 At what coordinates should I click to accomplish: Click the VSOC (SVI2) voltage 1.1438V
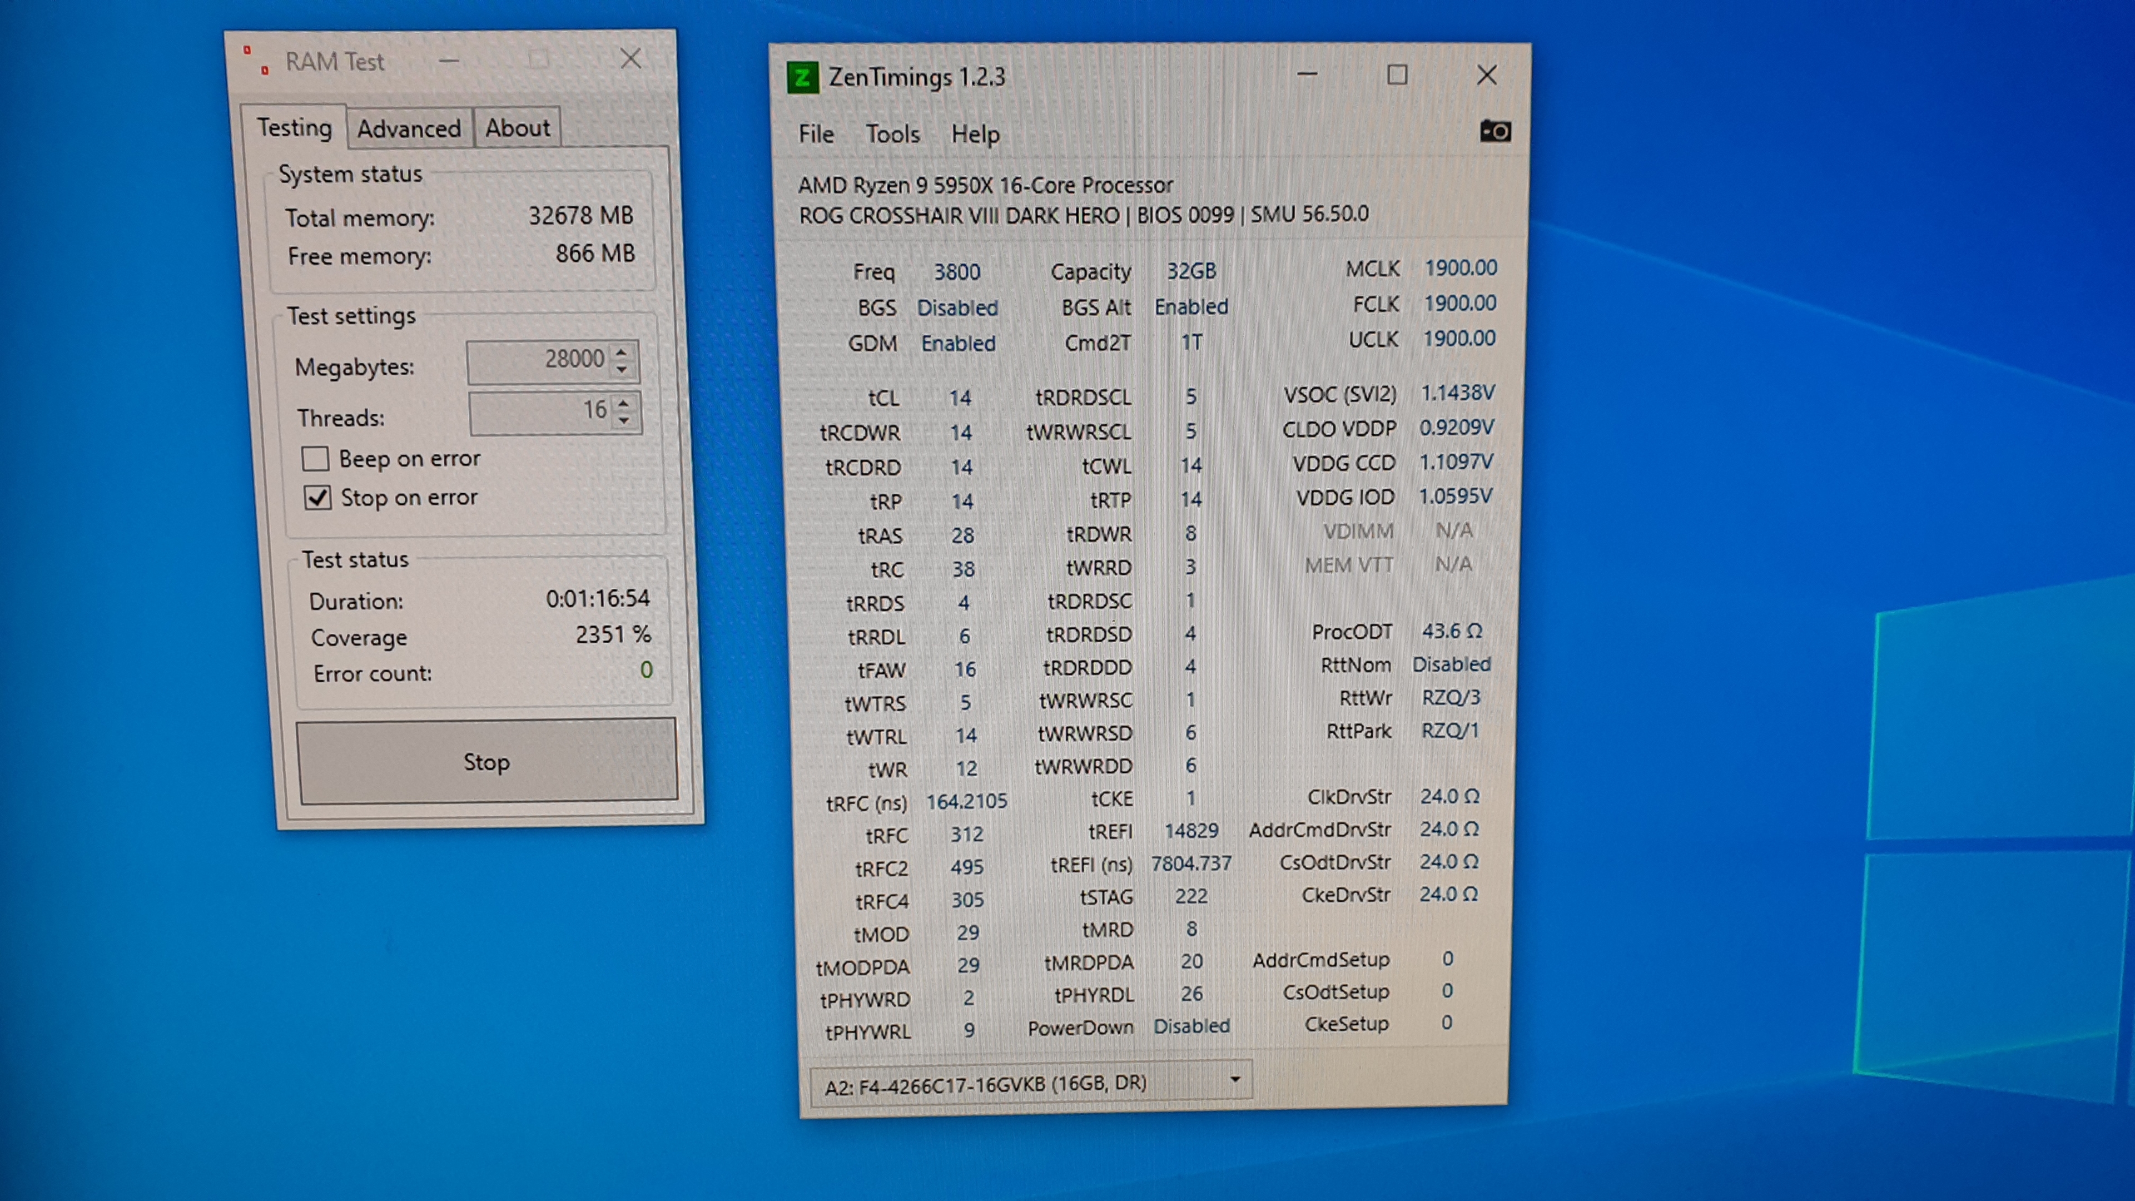click(1458, 392)
